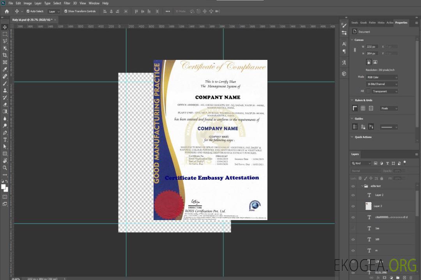
Task: Open the Character panel icon
Action: pos(344,44)
